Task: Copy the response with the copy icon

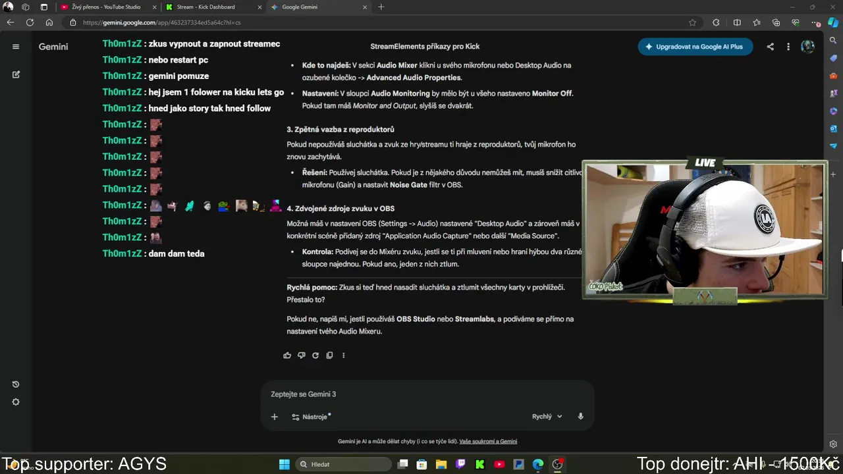Action: pyautogui.click(x=329, y=355)
